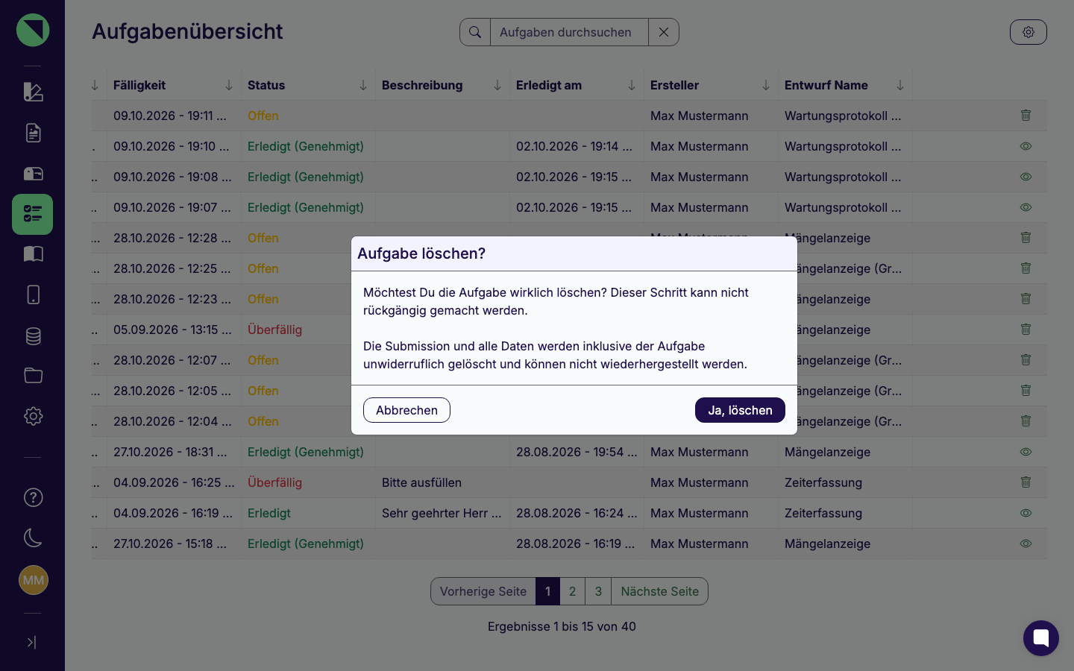
Task: Sort by Fälligkeit column arrow
Action: pos(229,85)
